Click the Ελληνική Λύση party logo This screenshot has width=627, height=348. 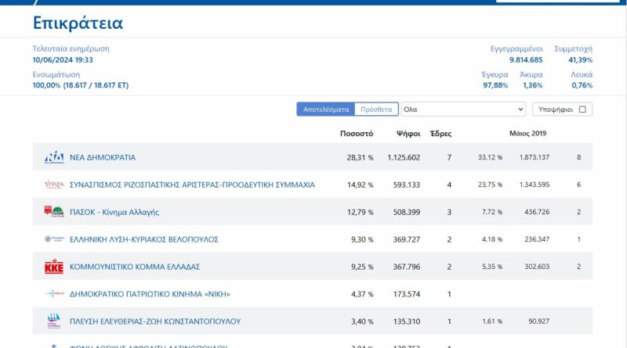(x=54, y=239)
